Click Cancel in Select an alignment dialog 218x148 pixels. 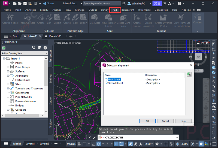pos(165,121)
